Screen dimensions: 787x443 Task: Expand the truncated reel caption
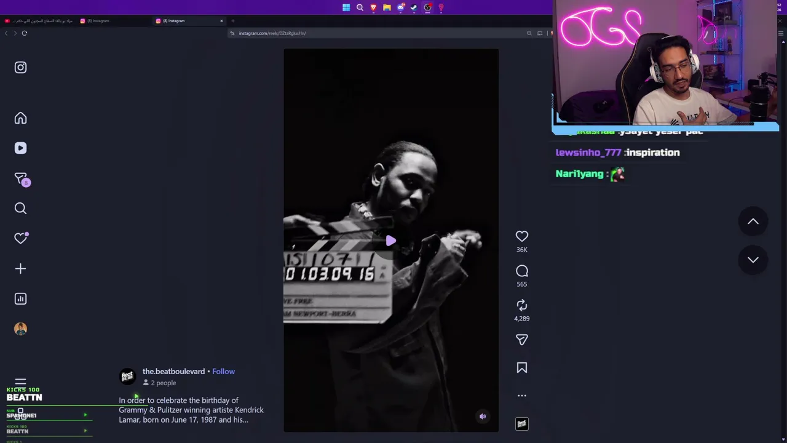[x=191, y=410]
